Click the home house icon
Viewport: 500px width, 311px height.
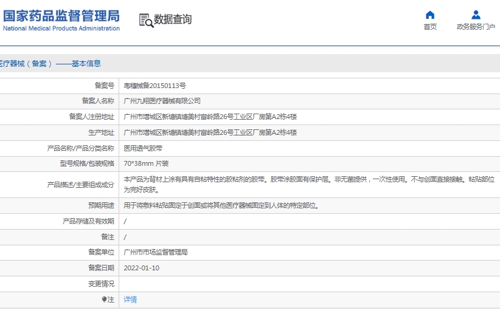point(430,15)
